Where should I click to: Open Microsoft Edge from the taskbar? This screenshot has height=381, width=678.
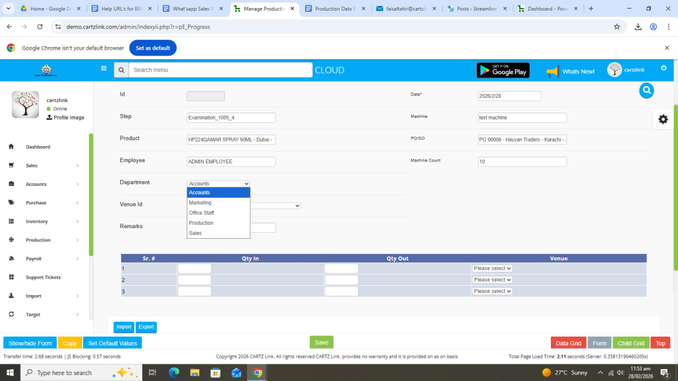(174, 372)
